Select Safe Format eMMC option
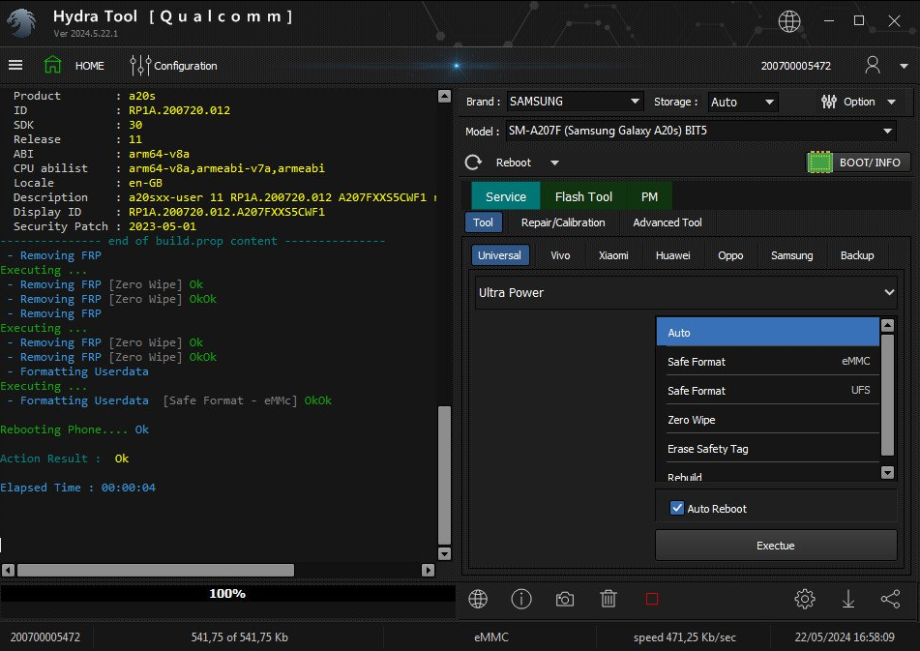 (767, 361)
